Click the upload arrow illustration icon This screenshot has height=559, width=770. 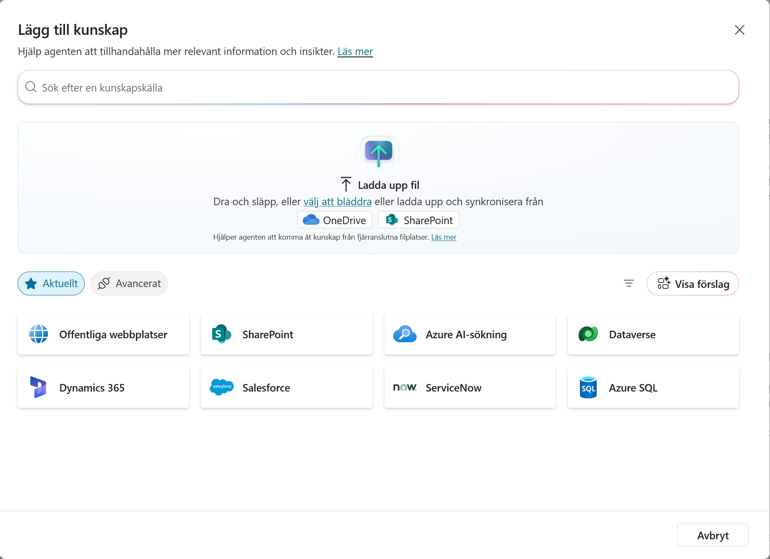[378, 153]
